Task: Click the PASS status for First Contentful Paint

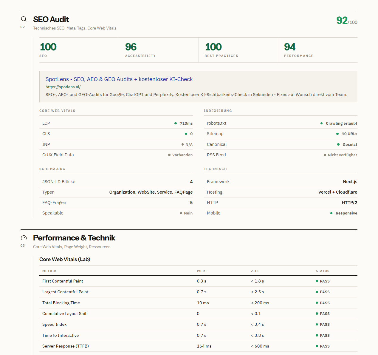Action: [323, 281]
